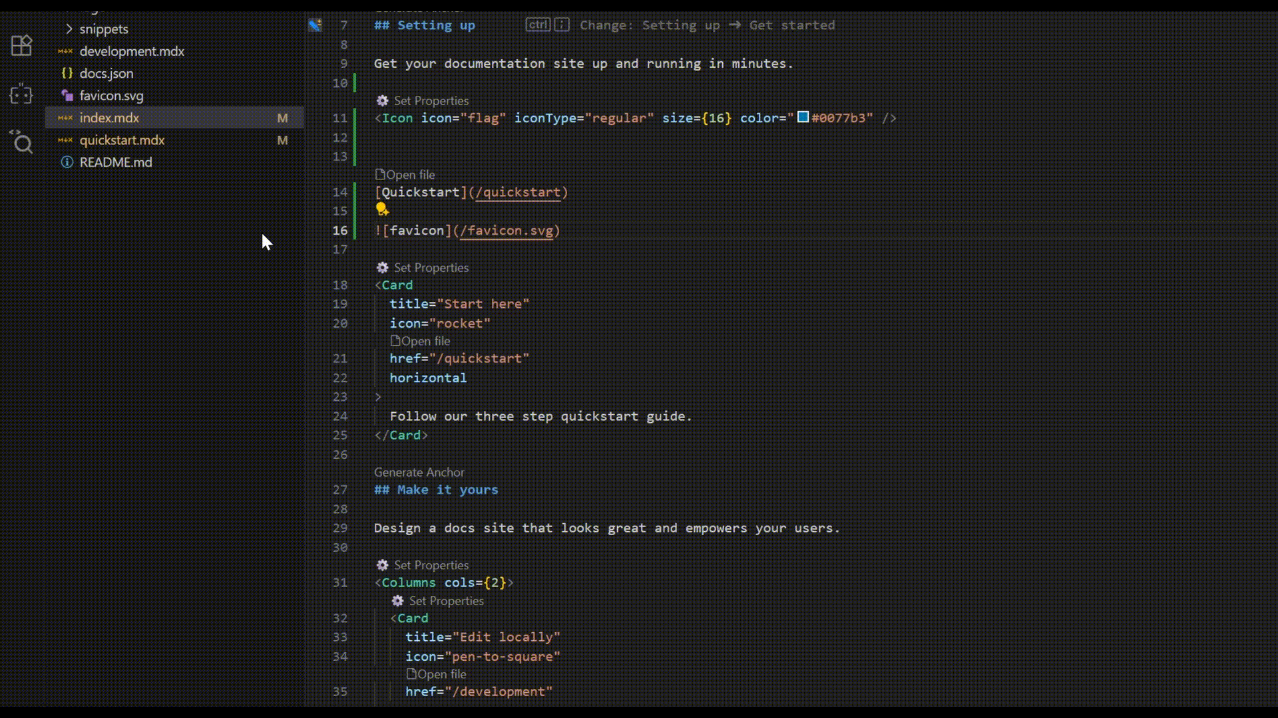1278x718 pixels.
Task: Click the Make it yours heading text
Action: (447, 490)
